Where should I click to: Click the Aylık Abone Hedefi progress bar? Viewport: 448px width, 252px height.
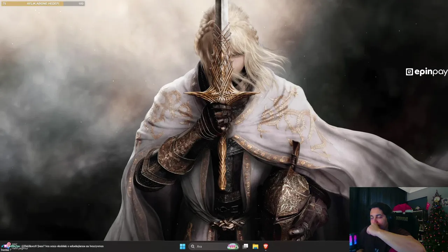tap(43, 3)
